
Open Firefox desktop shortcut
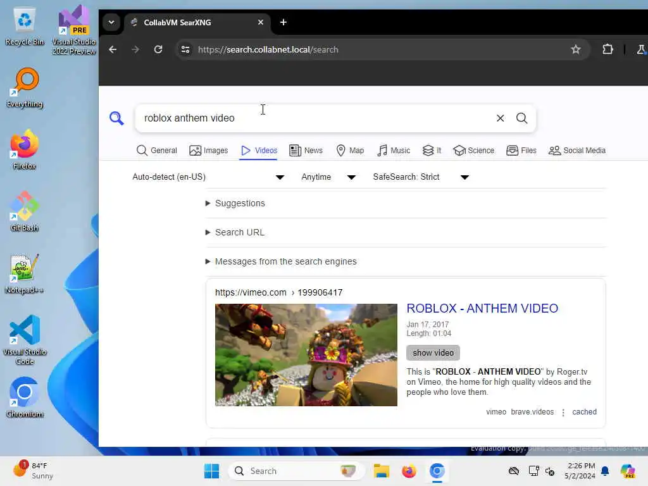[x=25, y=149]
